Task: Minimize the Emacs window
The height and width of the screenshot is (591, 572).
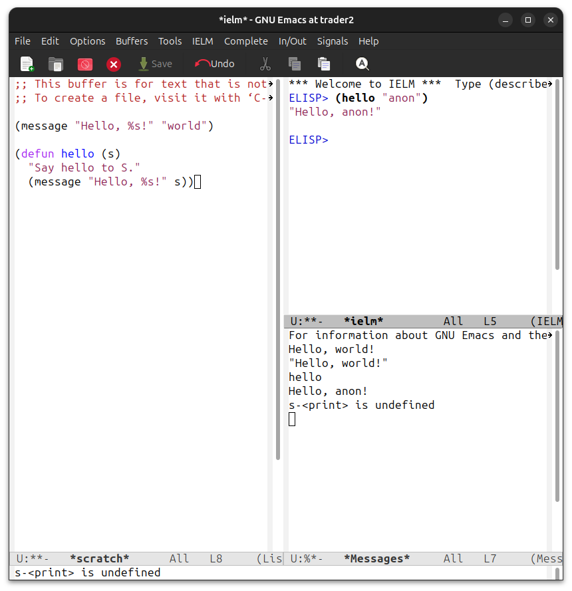Action: pos(505,20)
